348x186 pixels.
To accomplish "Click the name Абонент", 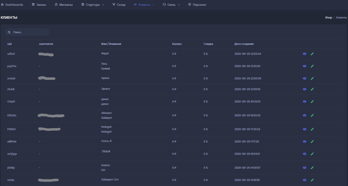I will [107, 113].
